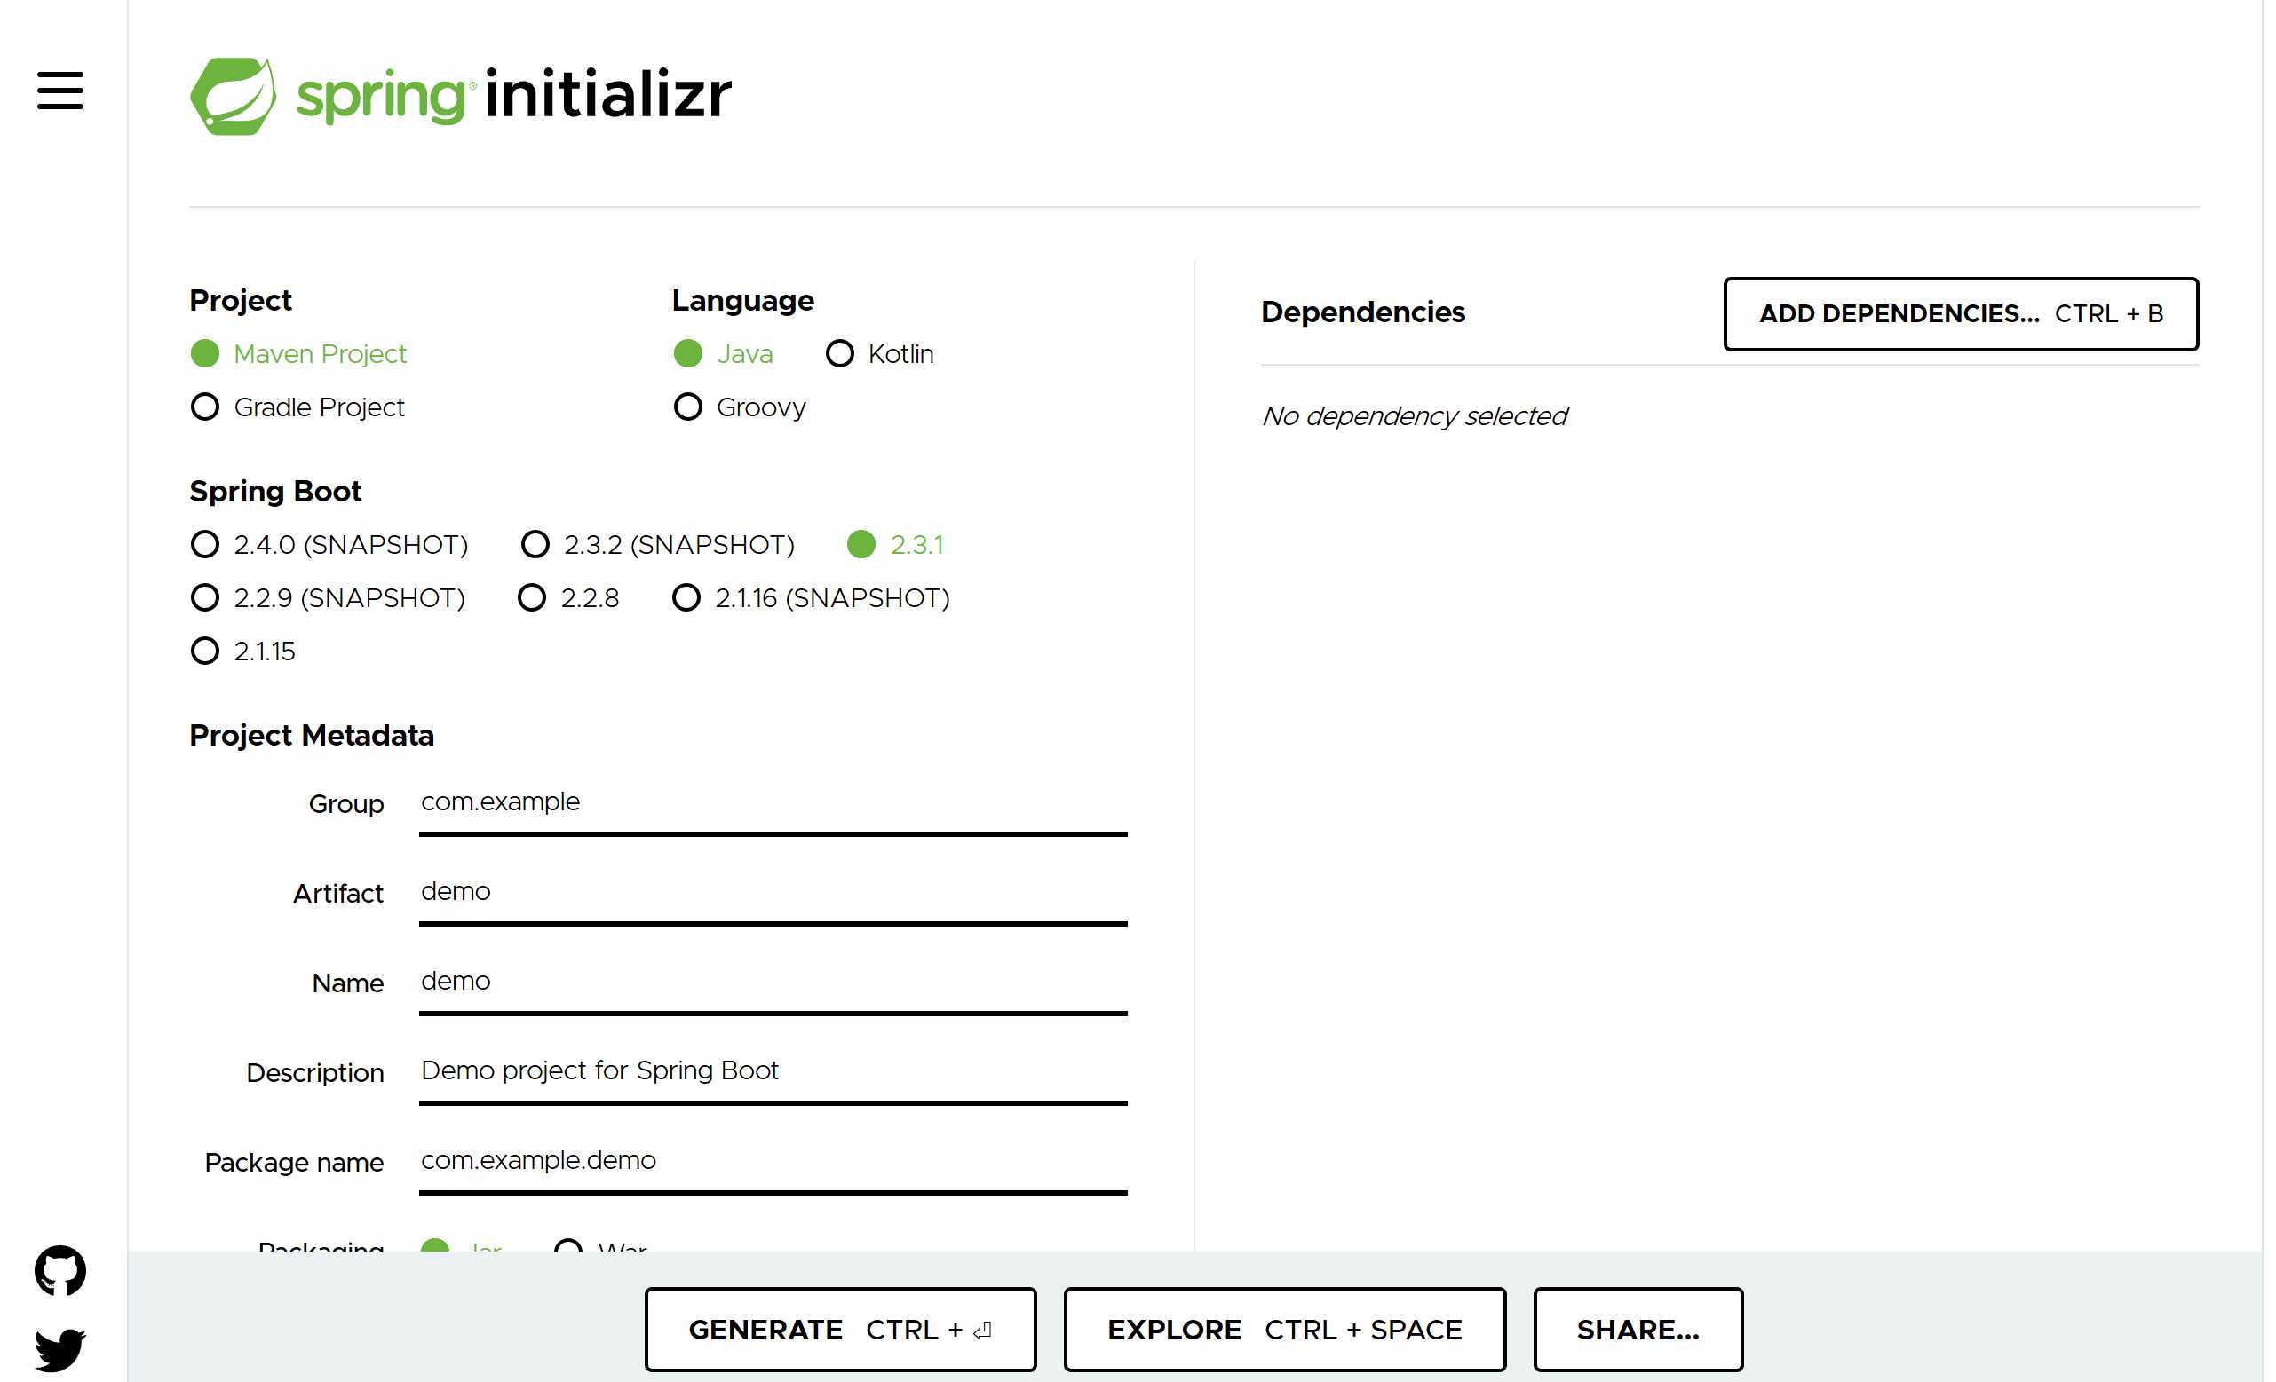Open the GitHub icon link

coord(60,1270)
